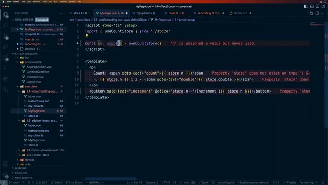
Task: Click script setup breadcrumb item
Action: 184,20
